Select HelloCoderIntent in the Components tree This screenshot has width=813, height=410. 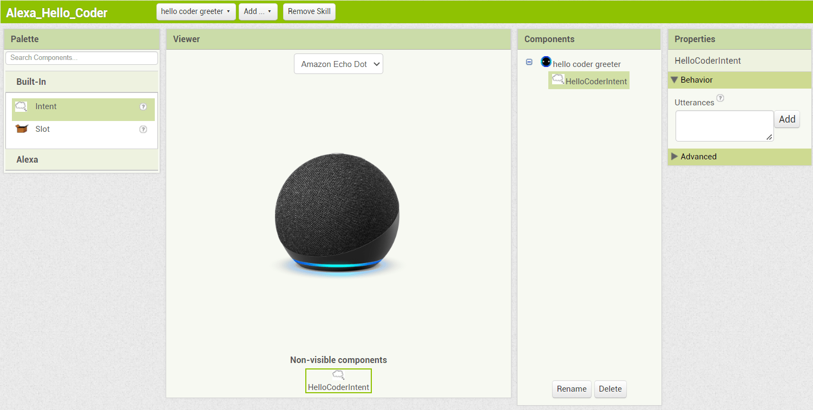pyautogui.click(x=595, y=80)
